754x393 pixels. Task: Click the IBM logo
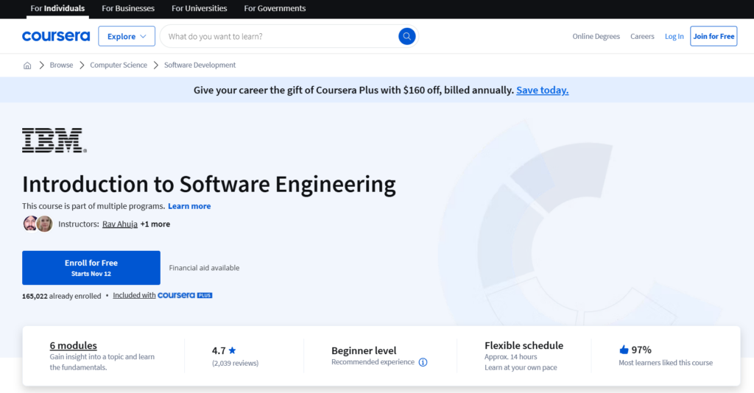coord(54,141)
